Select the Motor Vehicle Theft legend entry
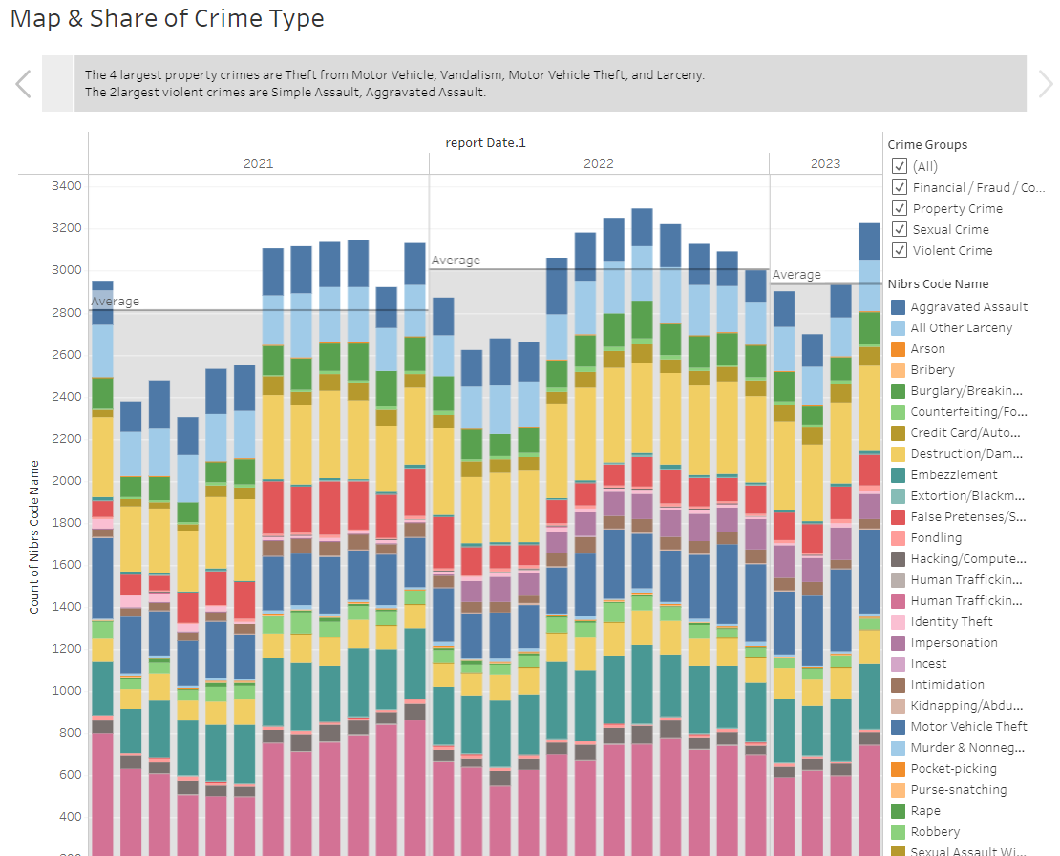Image resolution: width=1060 pixels, height=856 pixels. 898,726
